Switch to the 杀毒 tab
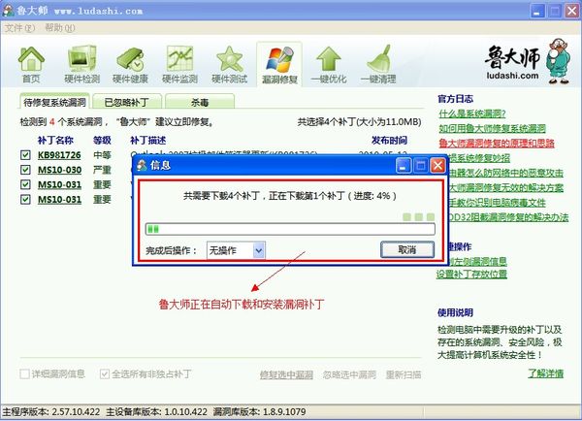 tap(200, 102)
